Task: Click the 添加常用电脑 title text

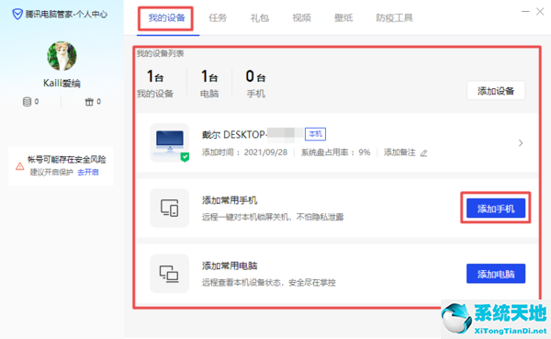Action: (230, 266)
